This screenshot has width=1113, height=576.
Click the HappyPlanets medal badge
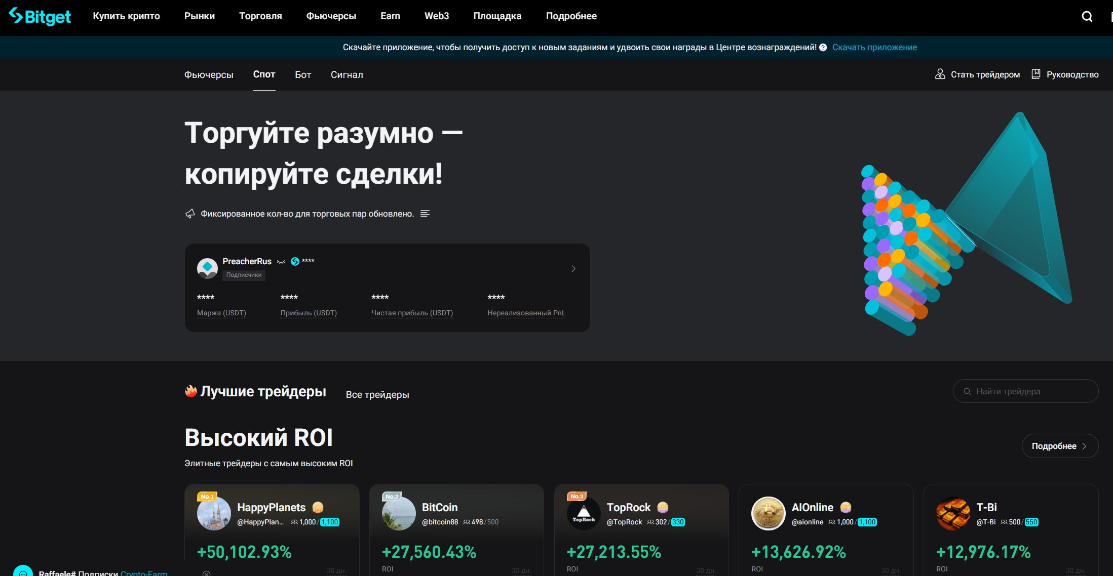click(318, 507)
